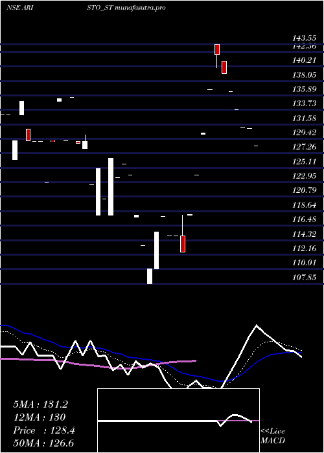The width and height of the screenshot is (324, 453).
Task: Click the 135.89 price axis label
Action: coord(304,89)
